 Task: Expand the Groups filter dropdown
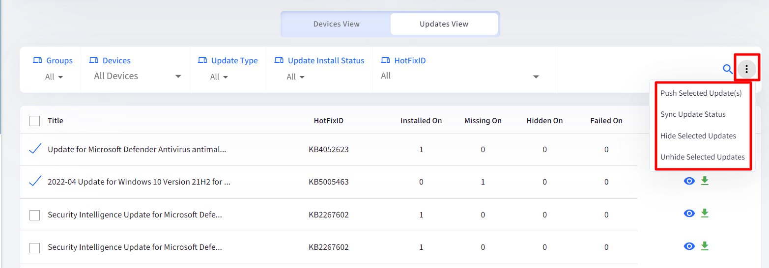click(54, 77)
